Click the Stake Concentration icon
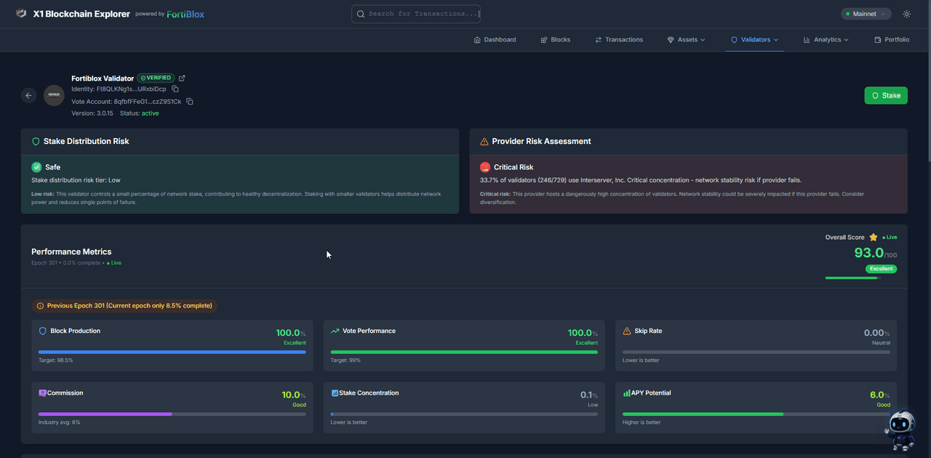The height and width of the screenshot is (458, 931). [x=335, y=393]
